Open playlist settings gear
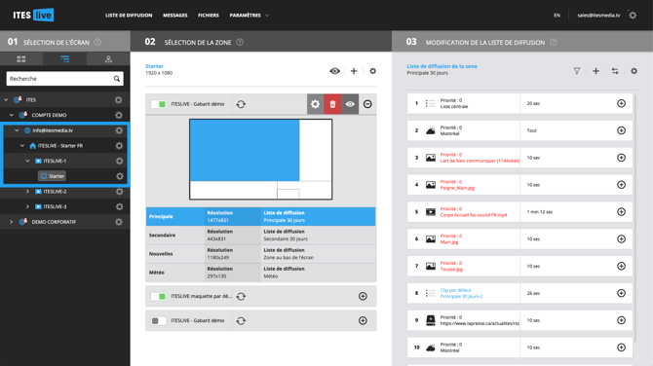This screenshot has width=653, height=366. [634, 71]
